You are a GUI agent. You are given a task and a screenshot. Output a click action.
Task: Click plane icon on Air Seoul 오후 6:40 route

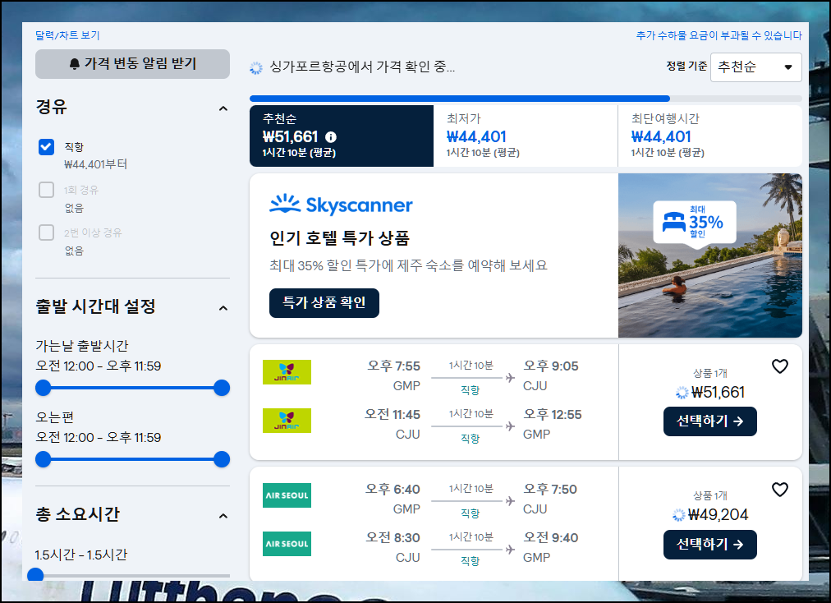click(x=510, y=500)
